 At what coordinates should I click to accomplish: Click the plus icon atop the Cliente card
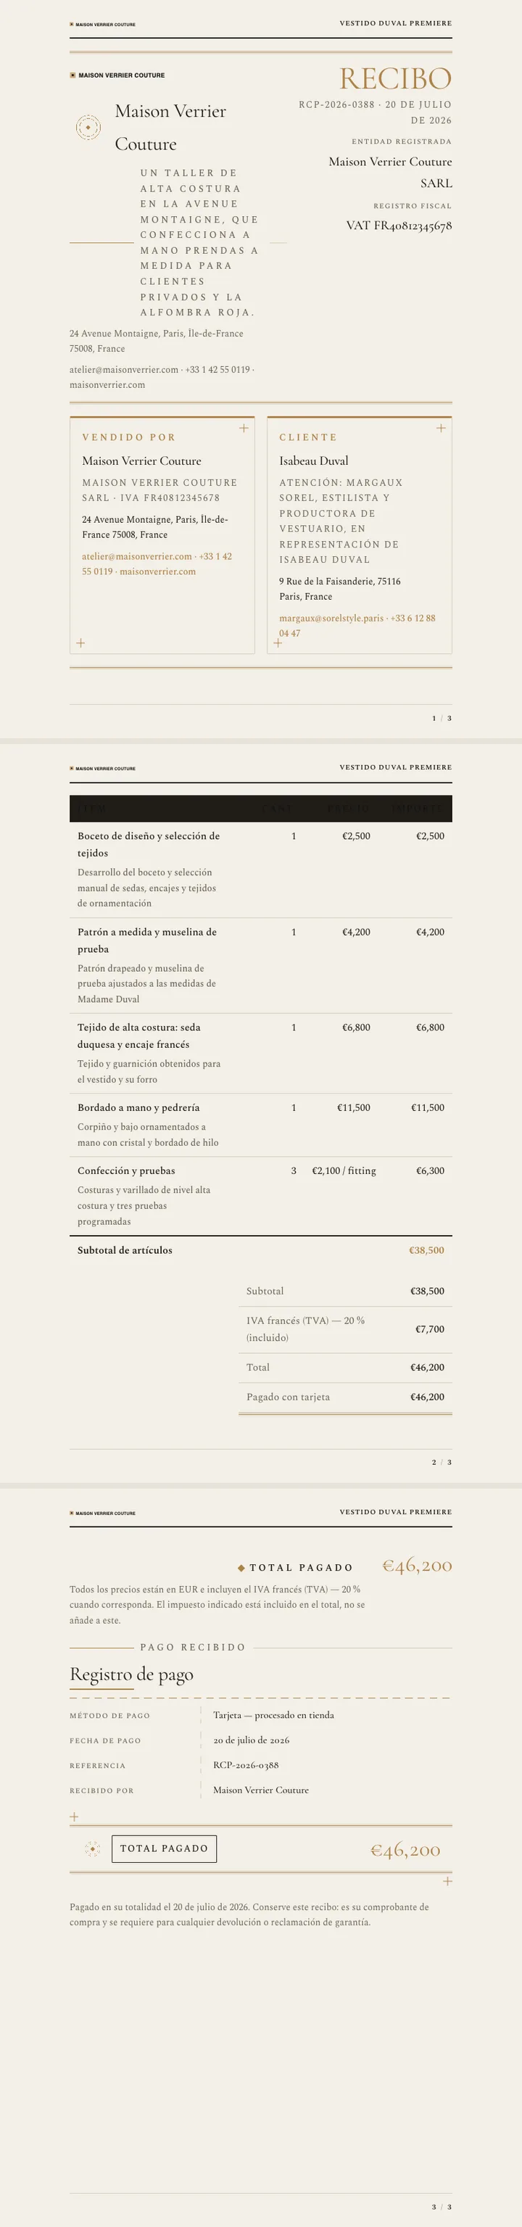441,428
